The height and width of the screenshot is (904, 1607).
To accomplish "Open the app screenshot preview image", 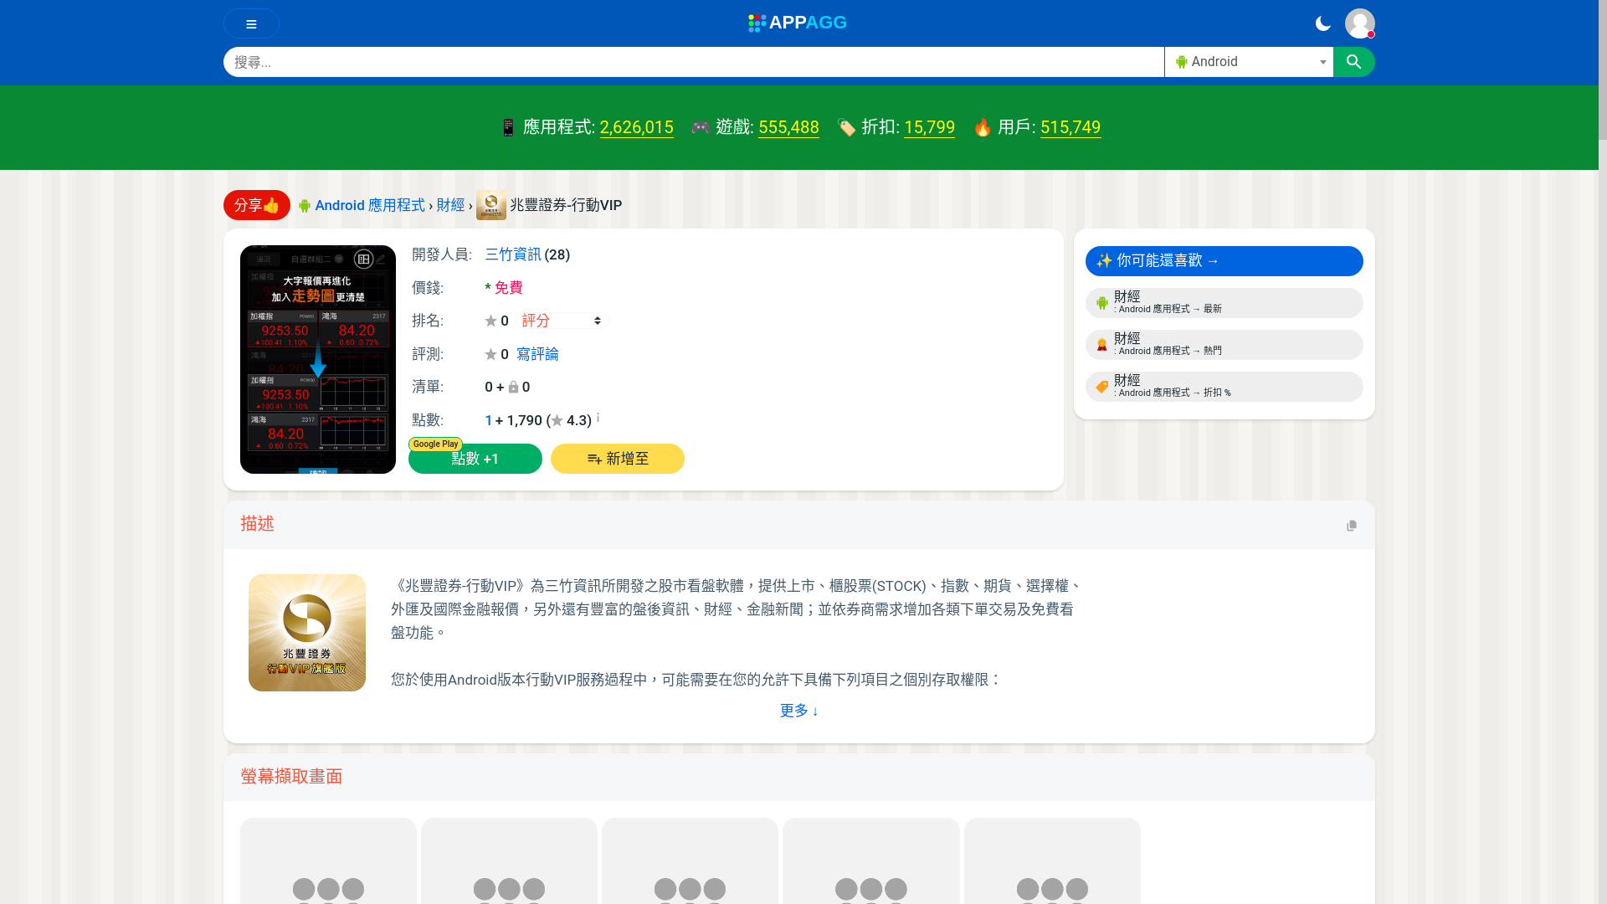I will (318, 359).
